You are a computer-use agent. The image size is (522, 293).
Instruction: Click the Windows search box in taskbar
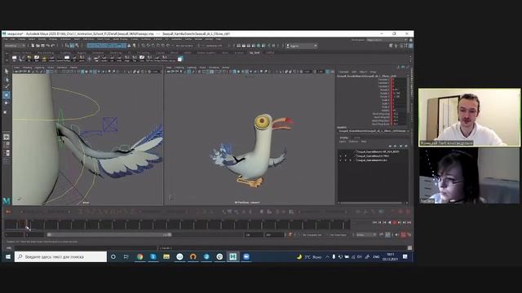(60, 257)
